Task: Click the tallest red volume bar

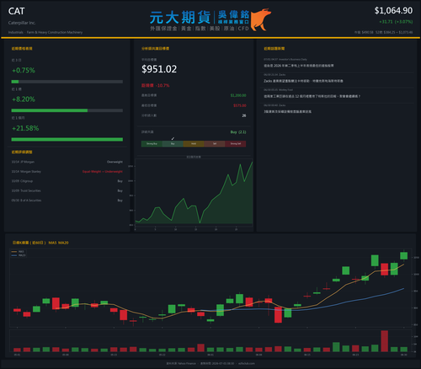Action: [x=385, y=341]
